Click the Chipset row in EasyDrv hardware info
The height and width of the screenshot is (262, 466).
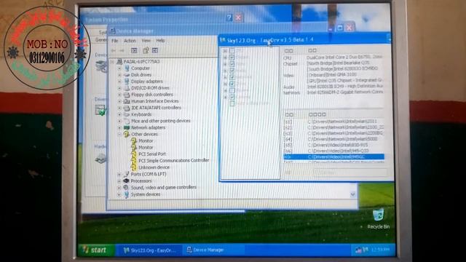pyautogui.click(x=333, y=63)
